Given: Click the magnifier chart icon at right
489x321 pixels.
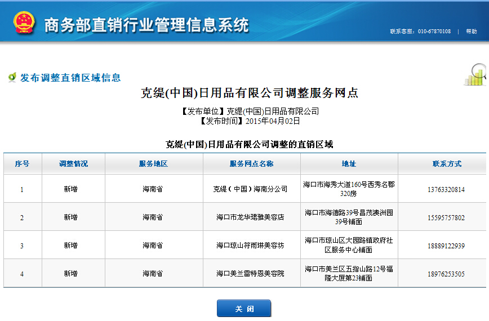Looking at the screenshot, I should pos(477,75).
